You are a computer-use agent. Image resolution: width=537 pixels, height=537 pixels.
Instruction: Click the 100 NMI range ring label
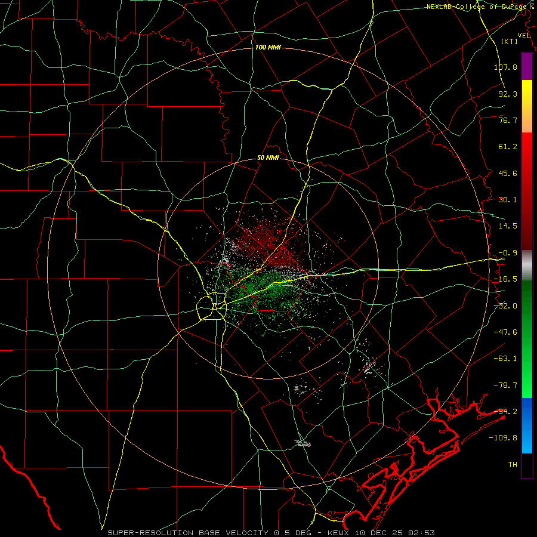[x=268, y=47]
